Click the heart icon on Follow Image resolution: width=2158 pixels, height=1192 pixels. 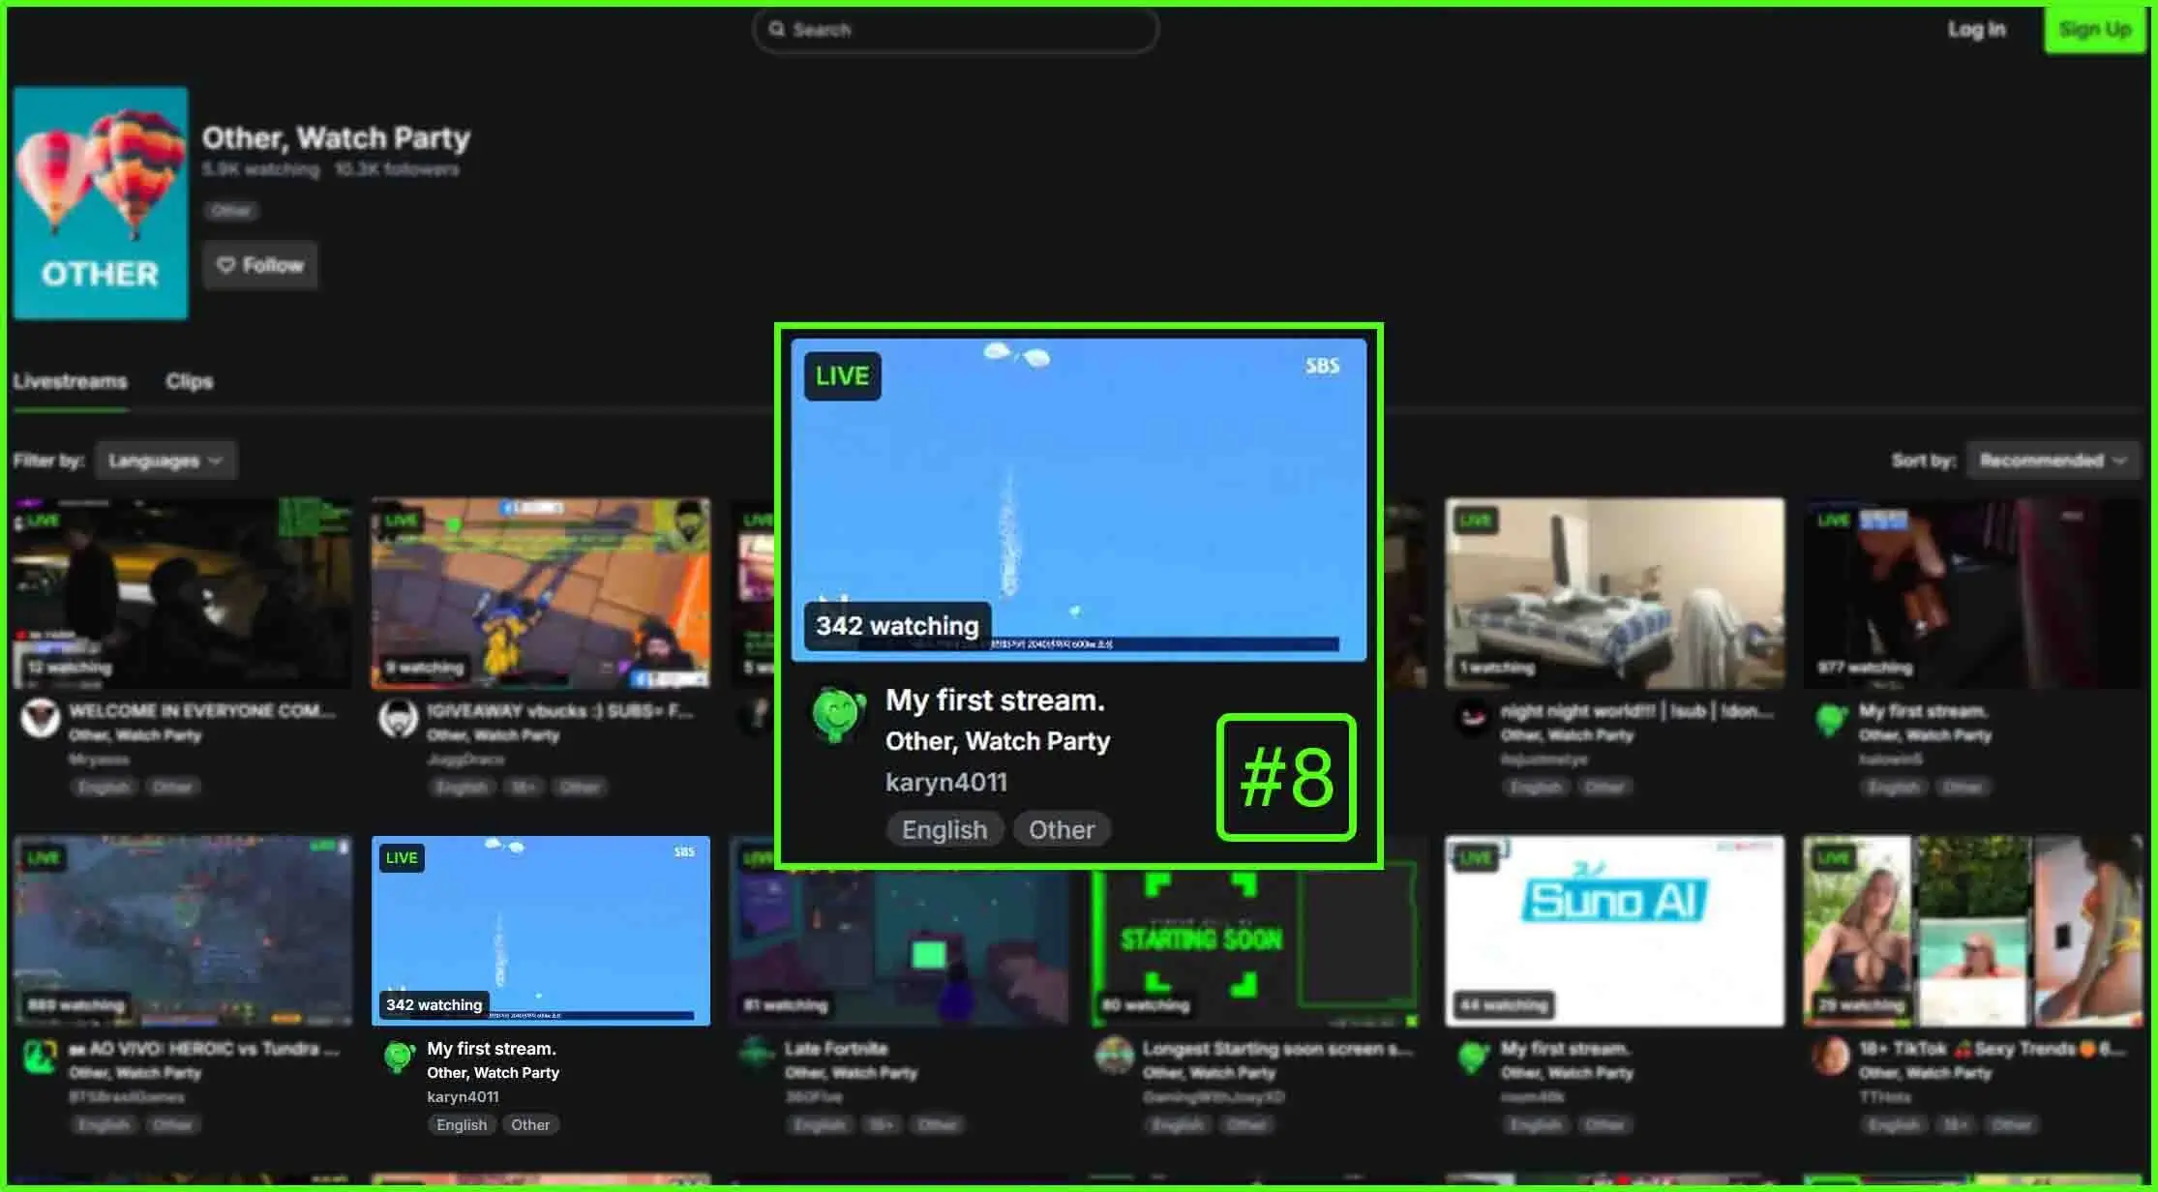tap(225, 265)
